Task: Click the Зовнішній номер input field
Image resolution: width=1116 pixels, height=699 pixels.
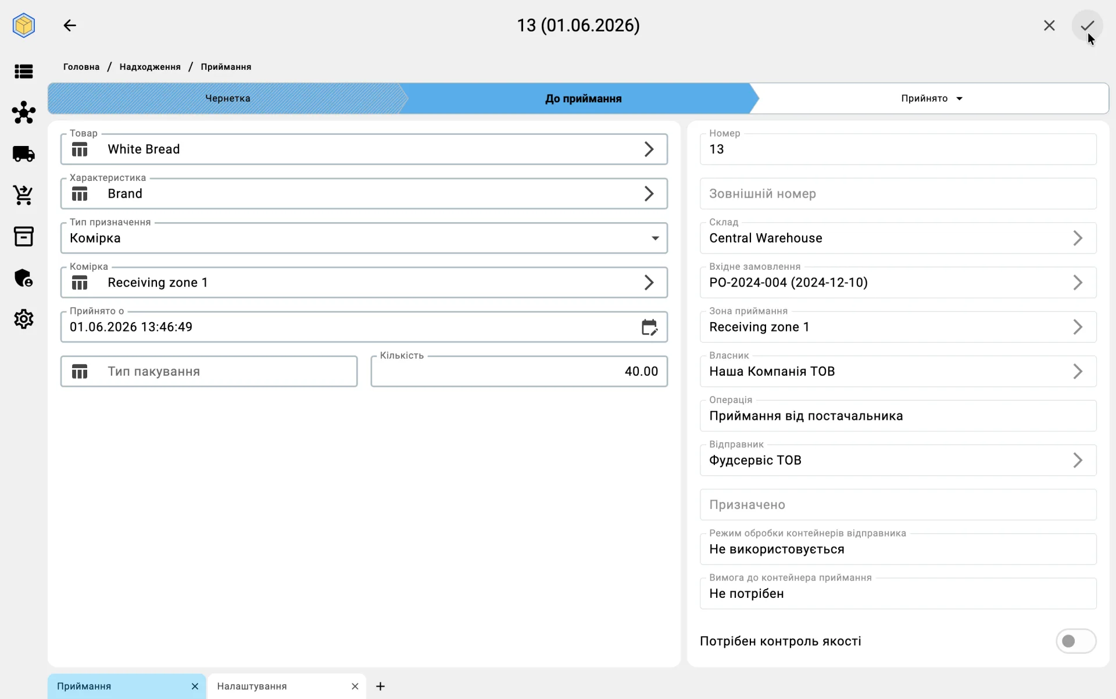Action: pyautogui.click(x=898, y=194)
